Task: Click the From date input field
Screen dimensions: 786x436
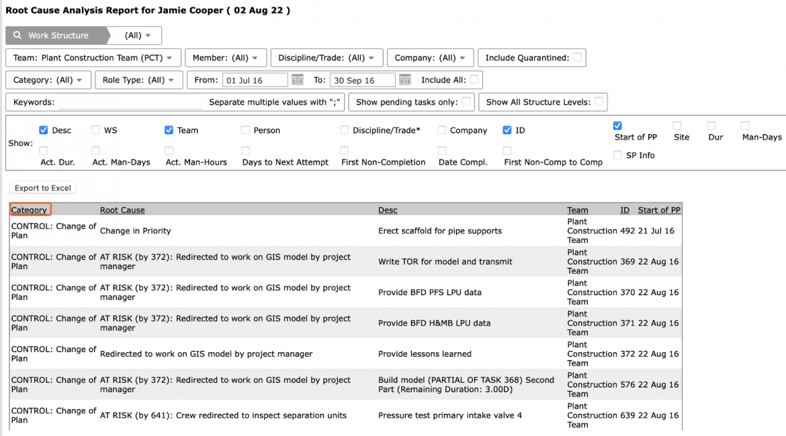Action: tap(255, 80)
